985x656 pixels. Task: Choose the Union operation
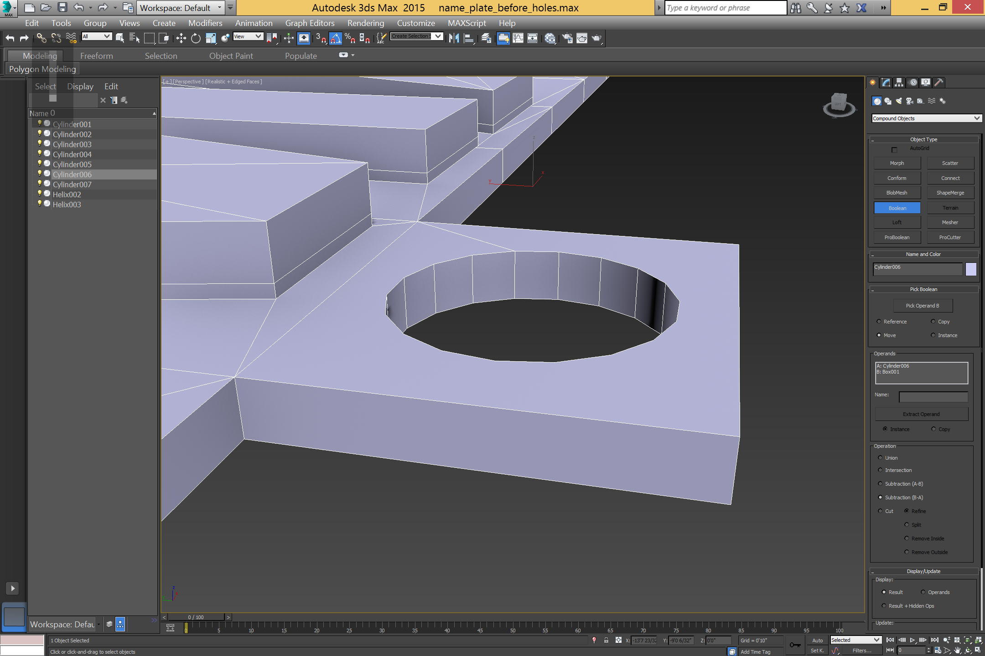tap(880, 458)
